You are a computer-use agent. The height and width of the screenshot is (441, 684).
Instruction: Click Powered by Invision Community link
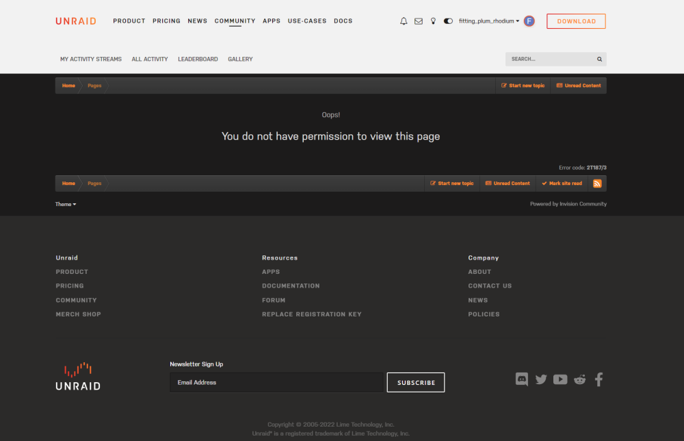568,204
